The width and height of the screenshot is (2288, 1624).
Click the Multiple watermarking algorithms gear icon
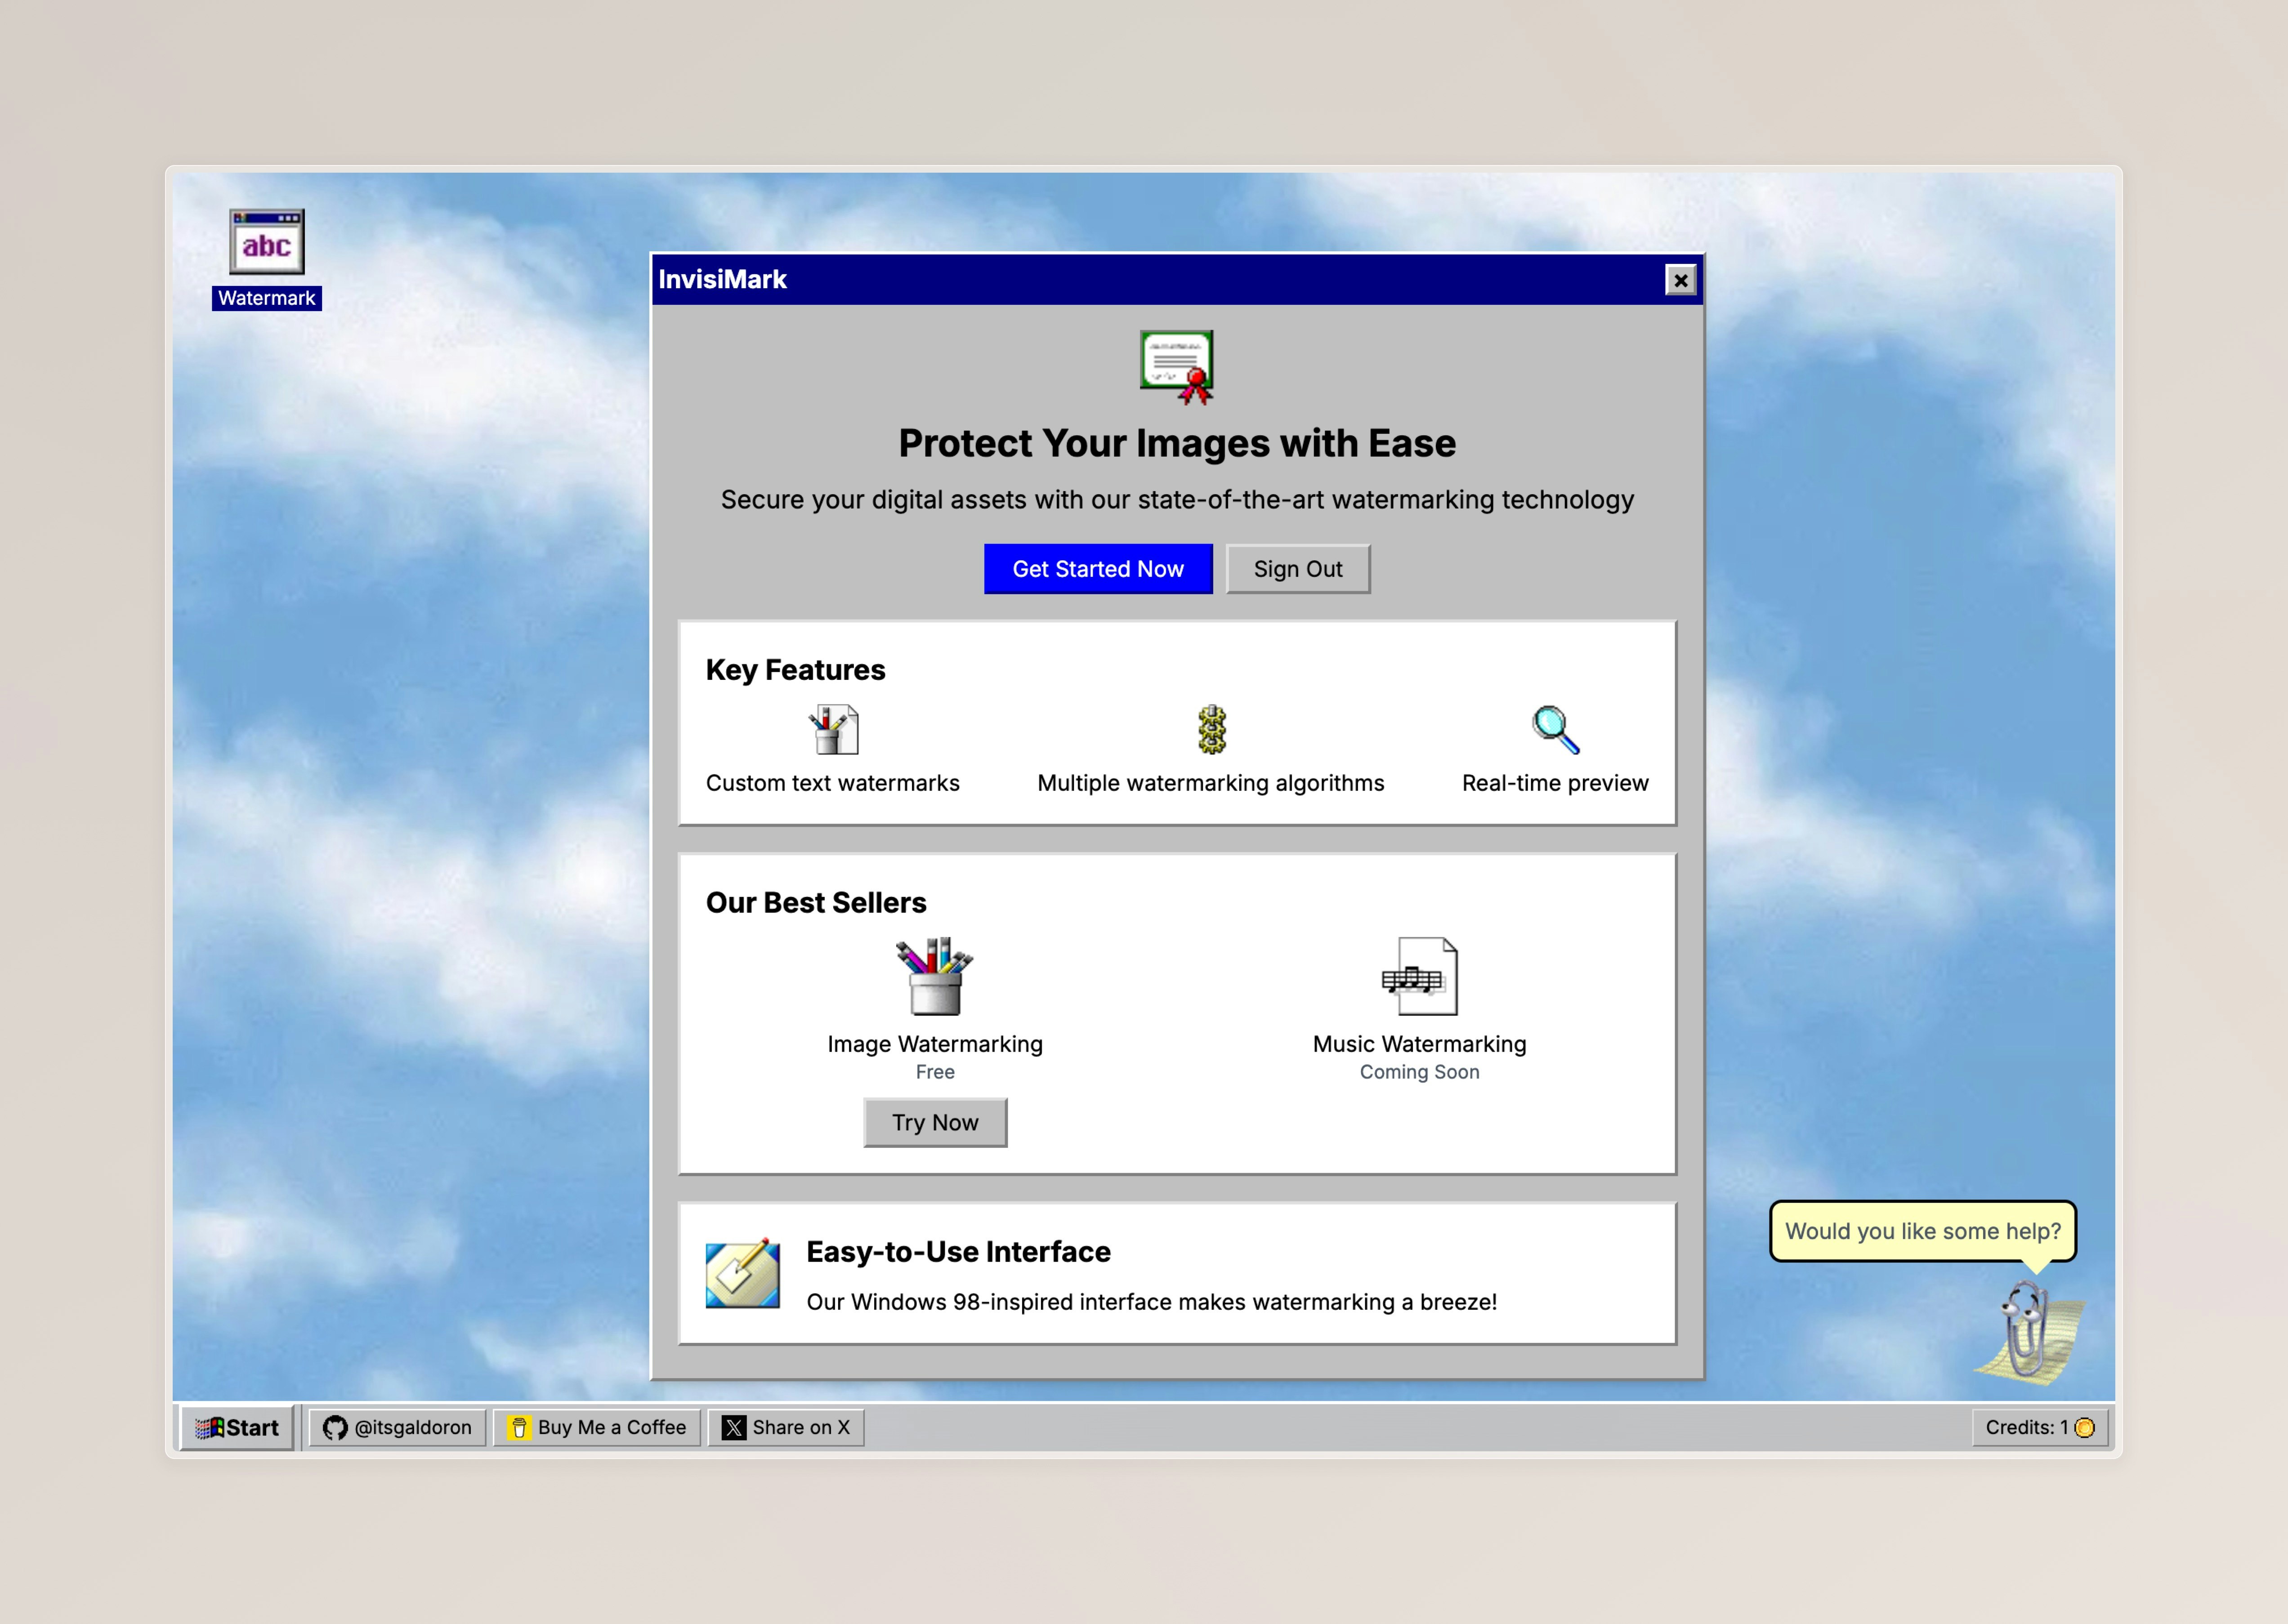1211,729
